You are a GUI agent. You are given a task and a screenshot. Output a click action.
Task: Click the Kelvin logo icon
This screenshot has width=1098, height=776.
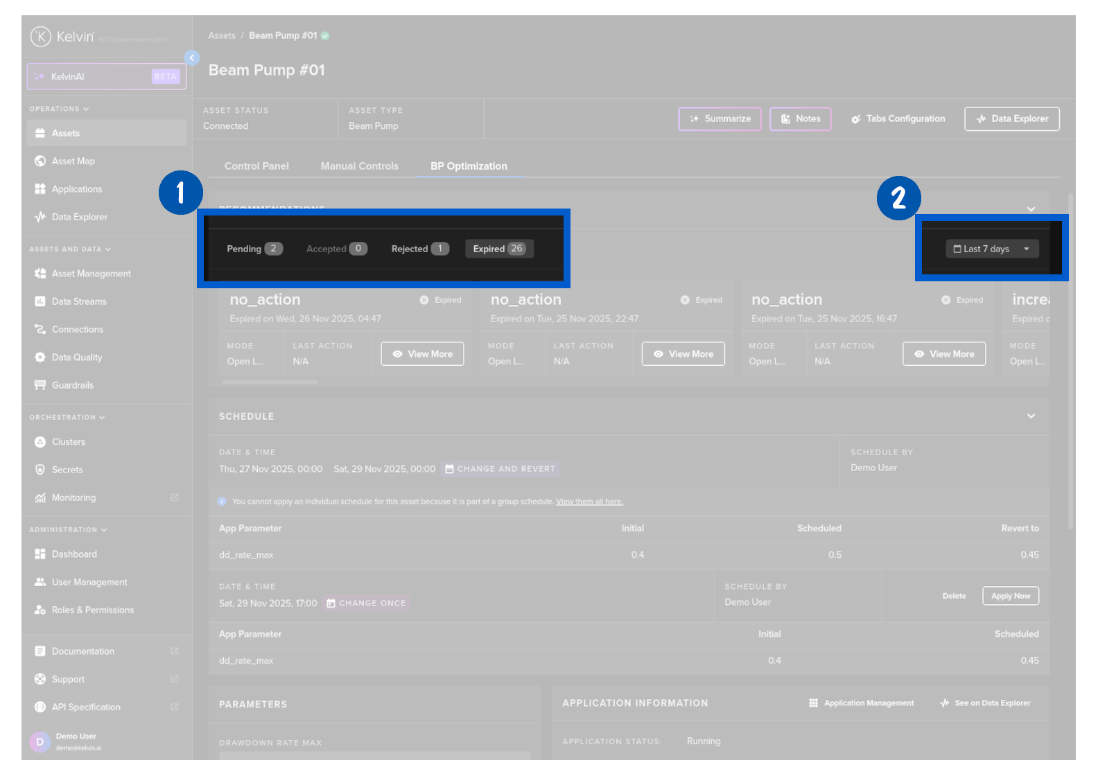click(x=41, y=37)
